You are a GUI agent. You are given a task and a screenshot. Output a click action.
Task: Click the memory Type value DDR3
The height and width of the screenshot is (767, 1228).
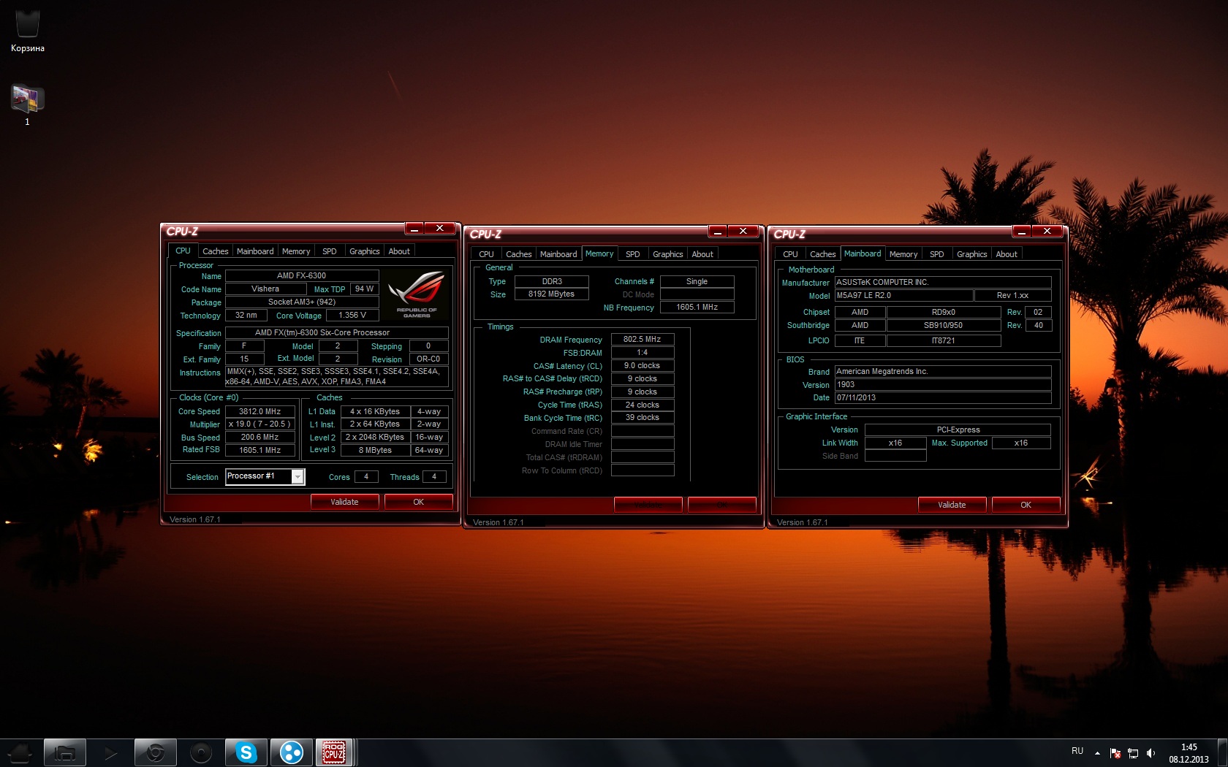(x=552, y=281)
